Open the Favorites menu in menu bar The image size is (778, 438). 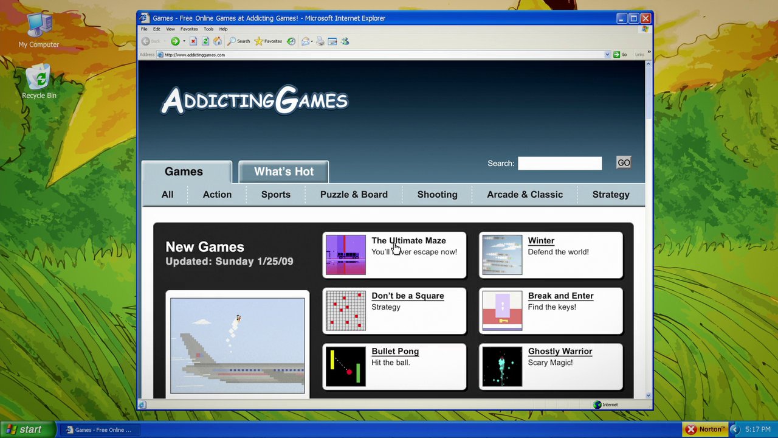tap(189, 29)
